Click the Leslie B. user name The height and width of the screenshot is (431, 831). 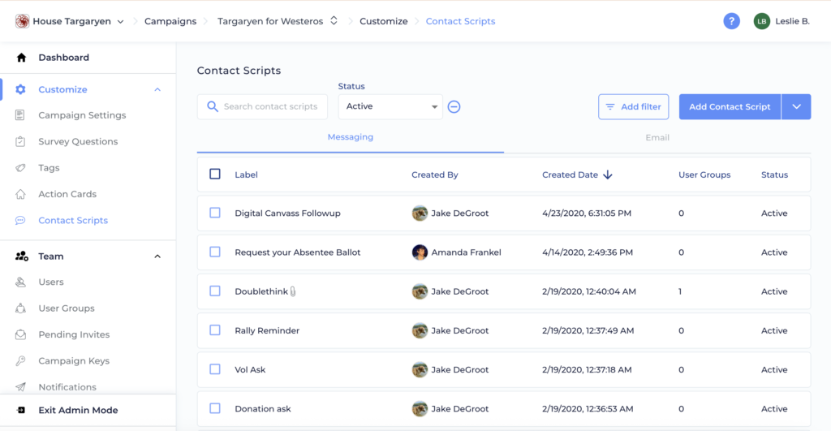pyautogui.click(x=792, y=21)
